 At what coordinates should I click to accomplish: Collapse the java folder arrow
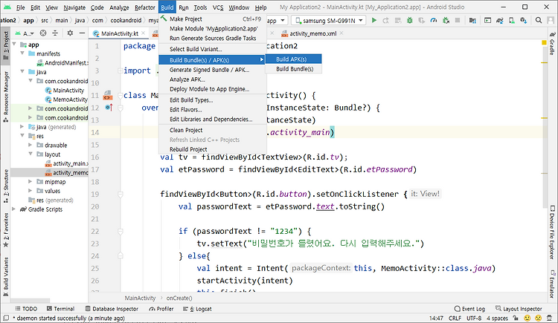pyautogui.click(x=22, y=71)
